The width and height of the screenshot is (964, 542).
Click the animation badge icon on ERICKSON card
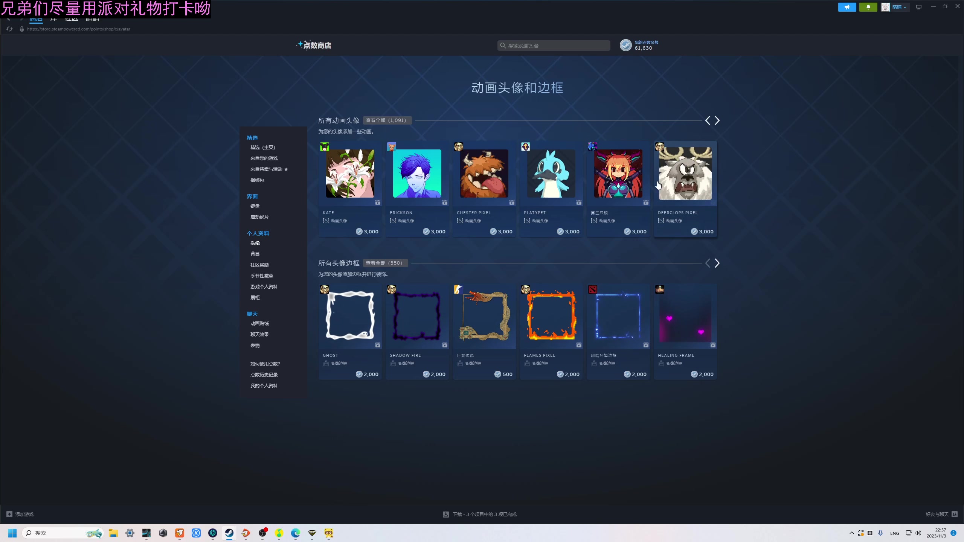click(x=445, y=202)
